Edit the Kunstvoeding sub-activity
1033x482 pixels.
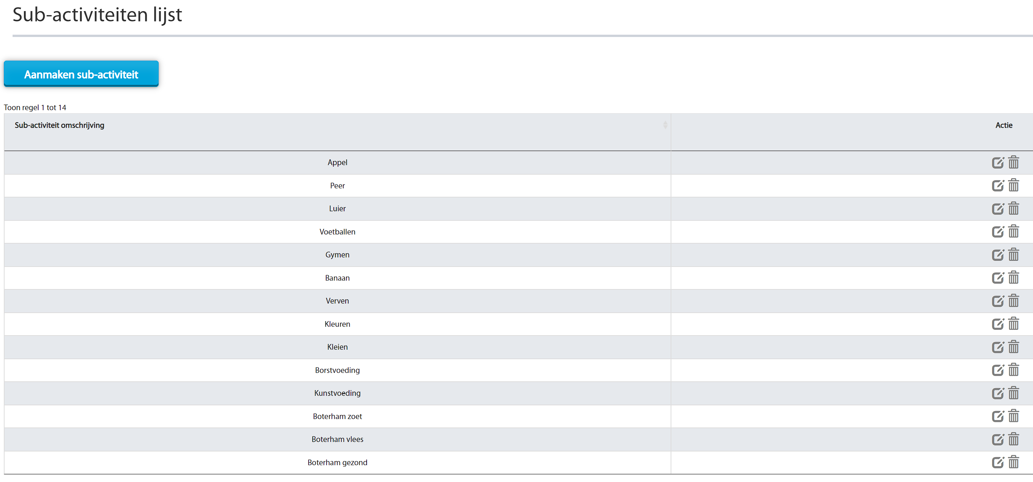[x=998, y=393]
